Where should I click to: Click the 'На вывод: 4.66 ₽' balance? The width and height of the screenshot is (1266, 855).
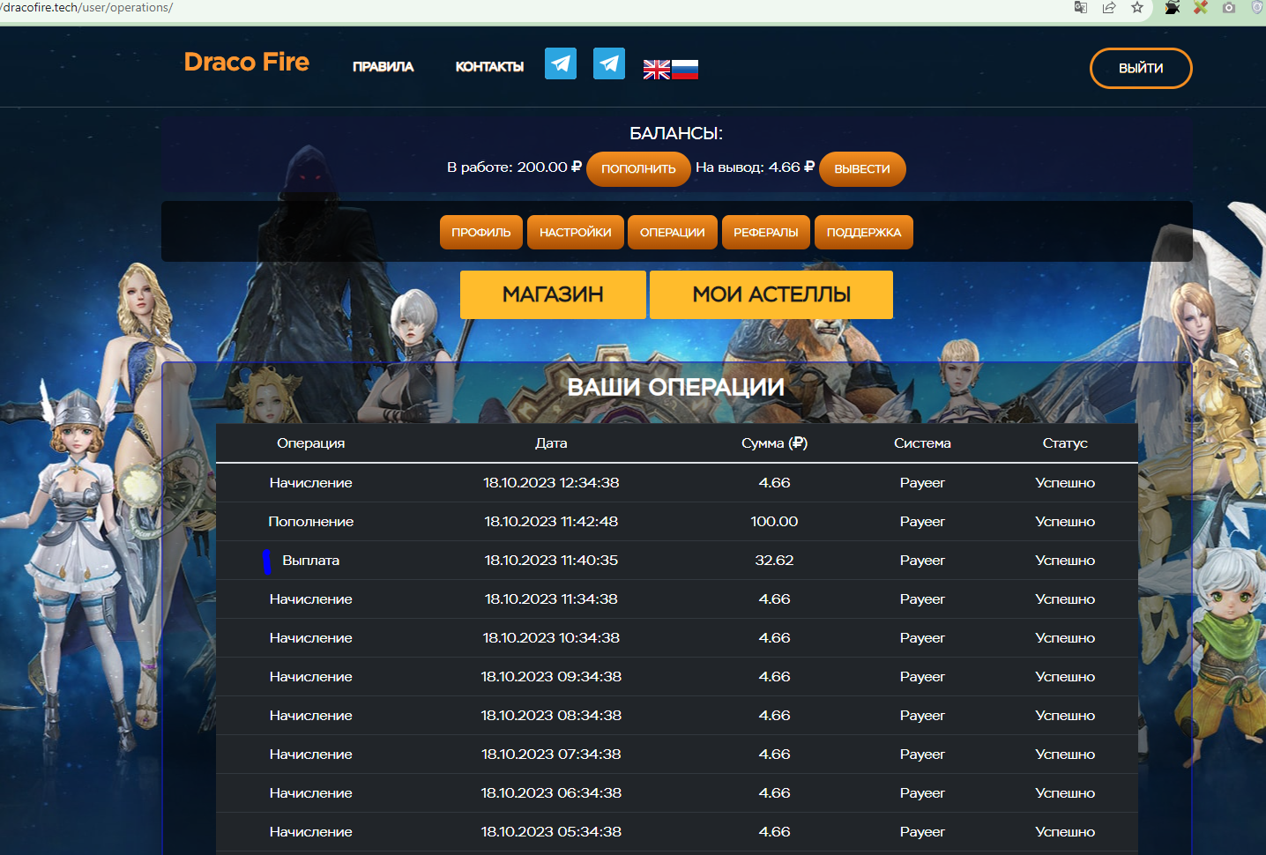755,167
